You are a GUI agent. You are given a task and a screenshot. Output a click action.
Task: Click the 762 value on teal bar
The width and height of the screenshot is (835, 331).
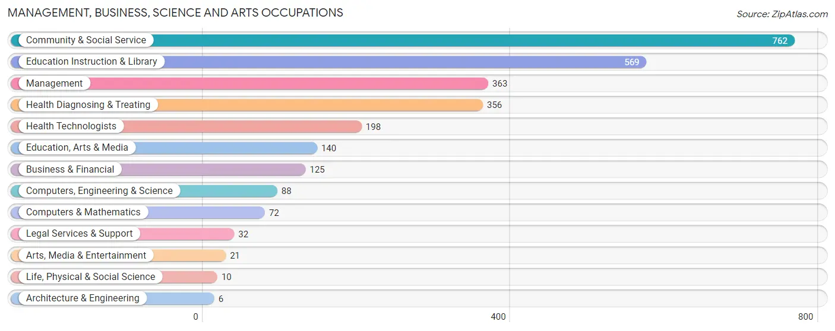(x=780, y=41)
